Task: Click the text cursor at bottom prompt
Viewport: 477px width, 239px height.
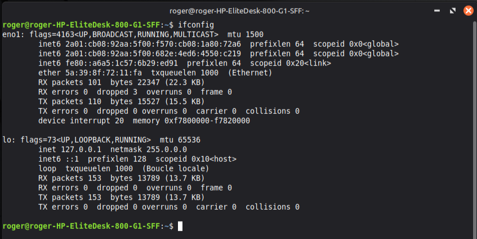Action: coord(180,226)
